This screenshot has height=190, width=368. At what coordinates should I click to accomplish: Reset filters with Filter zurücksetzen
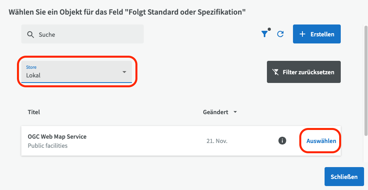point(304,72)
